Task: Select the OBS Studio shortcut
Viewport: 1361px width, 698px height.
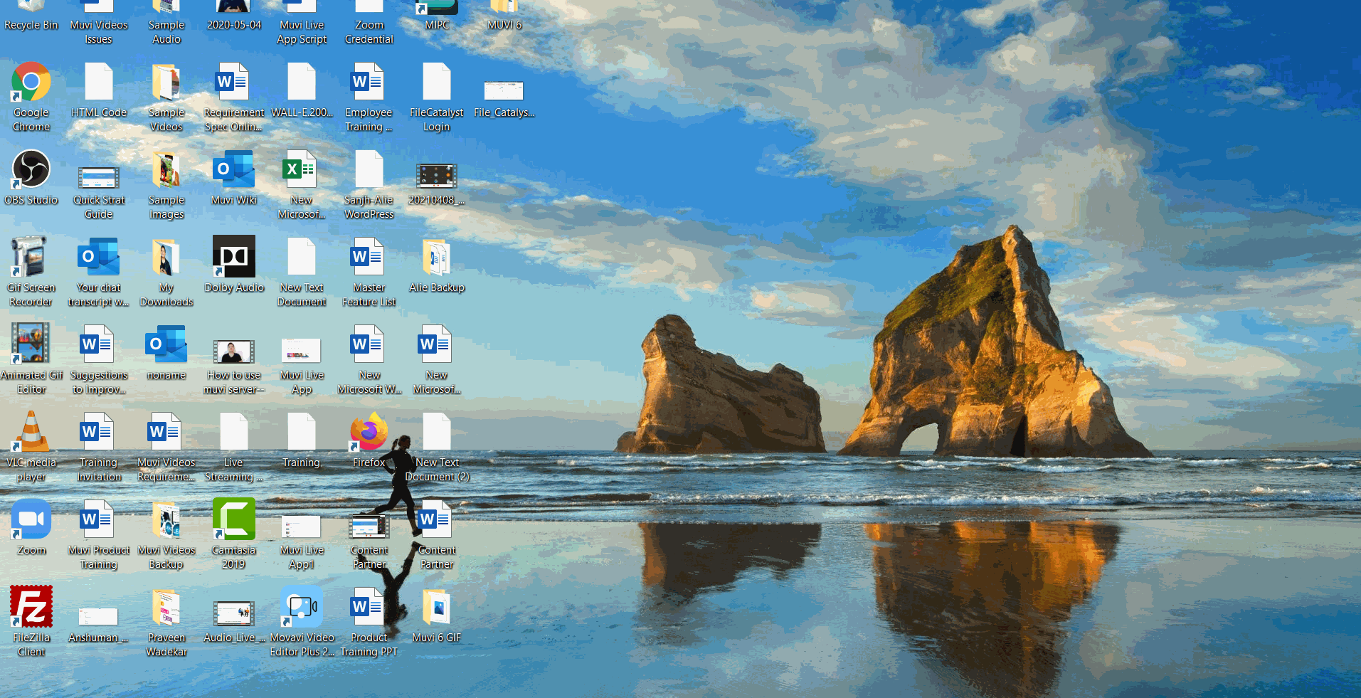Action: (31, 177)
